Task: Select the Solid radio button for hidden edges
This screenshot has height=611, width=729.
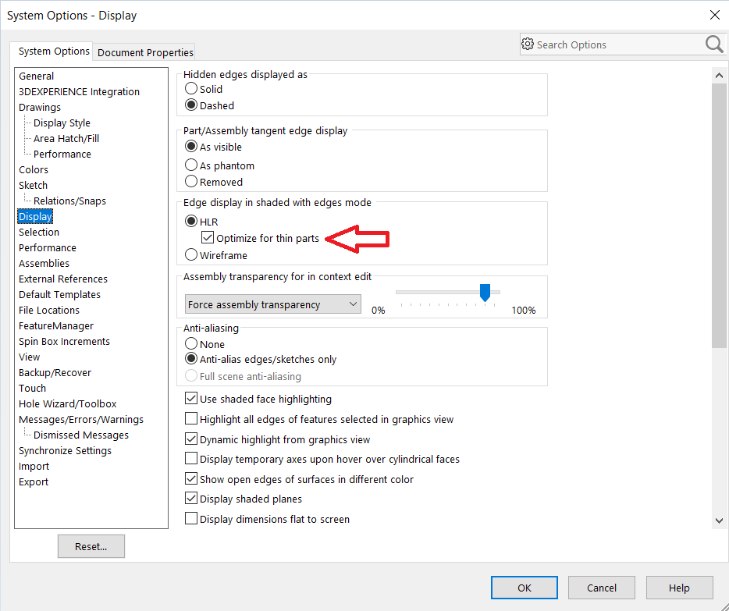Action: pyautogui.click(x=190, y=89)
